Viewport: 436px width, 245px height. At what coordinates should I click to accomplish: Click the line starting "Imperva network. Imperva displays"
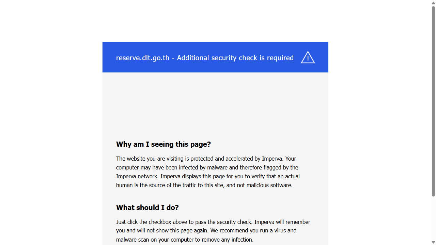(x=208, y=176)
